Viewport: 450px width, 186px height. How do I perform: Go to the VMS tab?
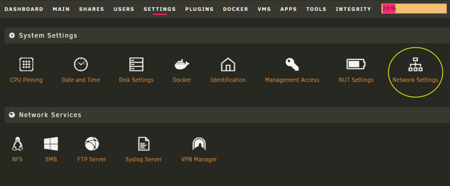264,9
